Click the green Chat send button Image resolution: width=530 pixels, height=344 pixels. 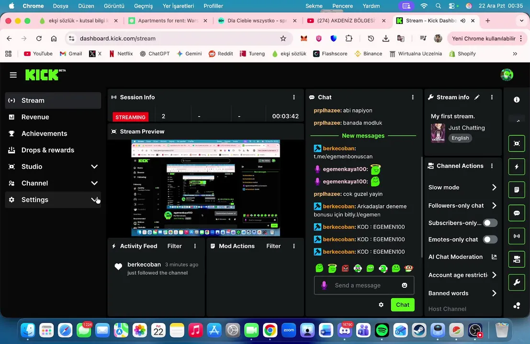tap(403, 305)
